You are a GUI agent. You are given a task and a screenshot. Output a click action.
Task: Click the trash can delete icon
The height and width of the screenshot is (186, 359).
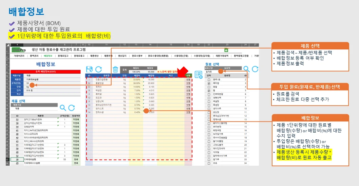click(x=116, y=69)
